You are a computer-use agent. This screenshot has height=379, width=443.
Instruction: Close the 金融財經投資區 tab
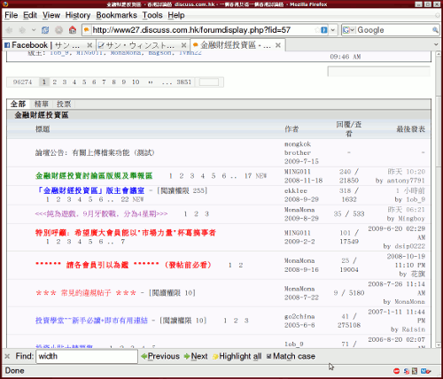(278, 45)
